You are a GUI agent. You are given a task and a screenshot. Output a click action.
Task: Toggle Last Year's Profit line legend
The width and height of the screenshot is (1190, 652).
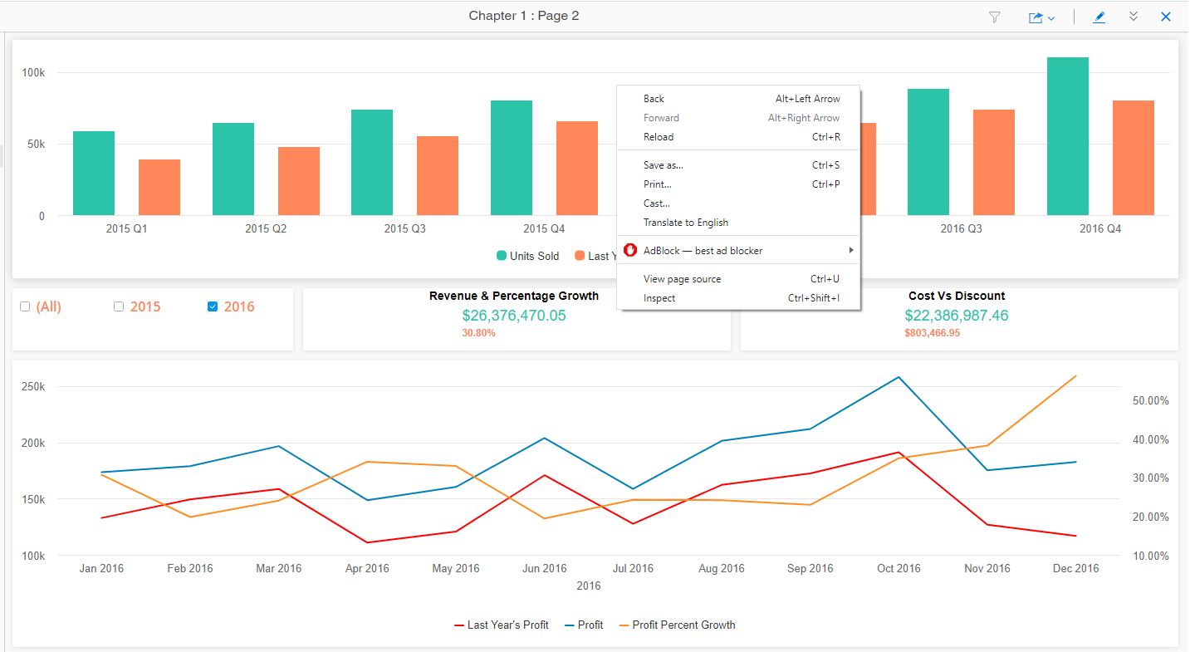(x=502, y=625)
